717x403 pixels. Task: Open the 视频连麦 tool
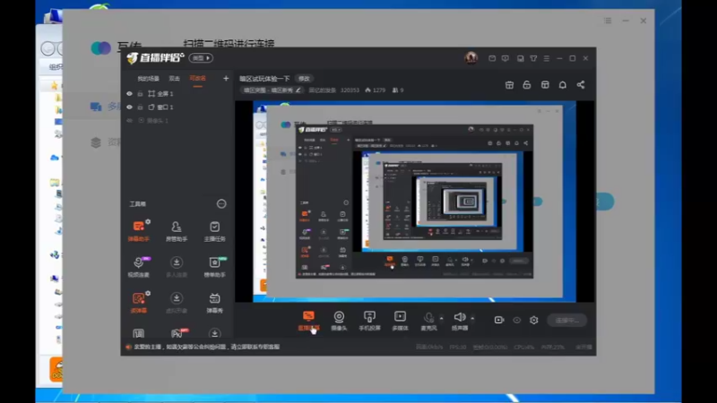tap(139, 267)
